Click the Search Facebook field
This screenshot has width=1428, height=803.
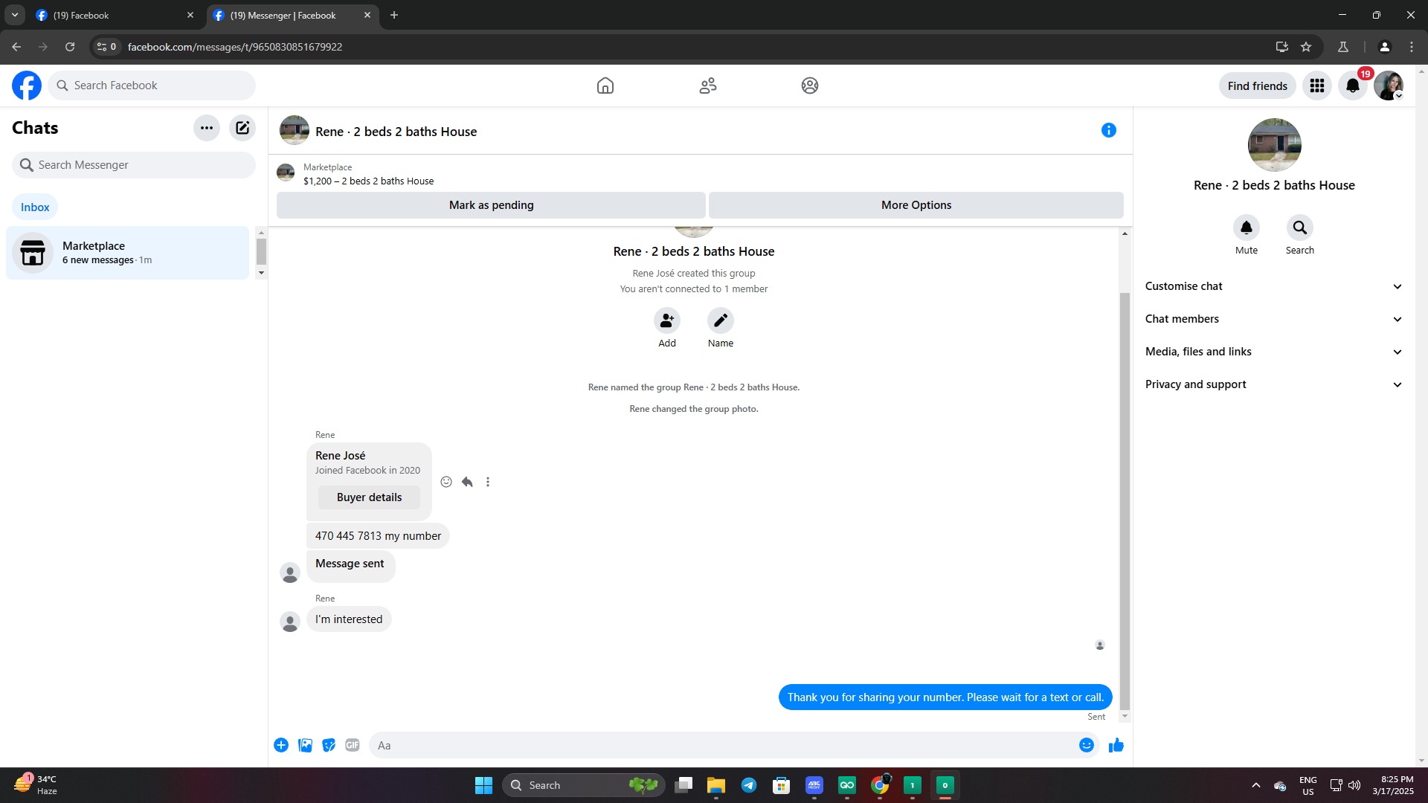(152, 86)
